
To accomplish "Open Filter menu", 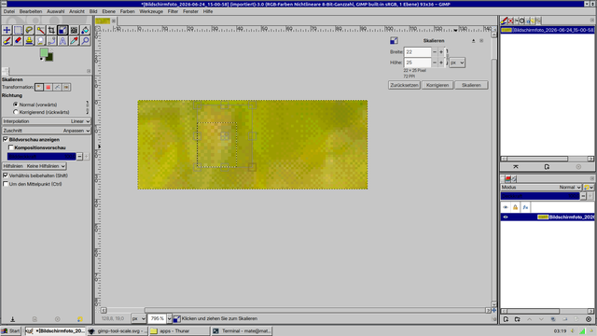I will (x=173, y=11).
